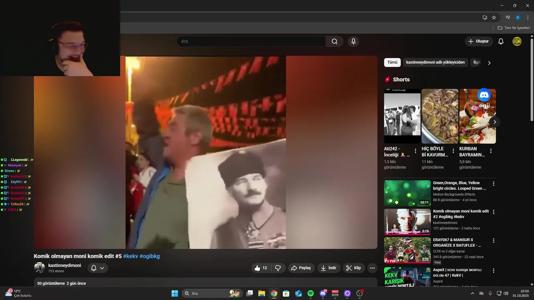Open Task View in taskbar

249,293
